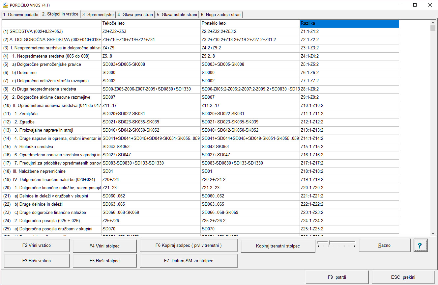The image size is (438, 285).
Task: Click F6 Kopiraj stolpec (prvi v trenutni)
Action: (189, 246)
